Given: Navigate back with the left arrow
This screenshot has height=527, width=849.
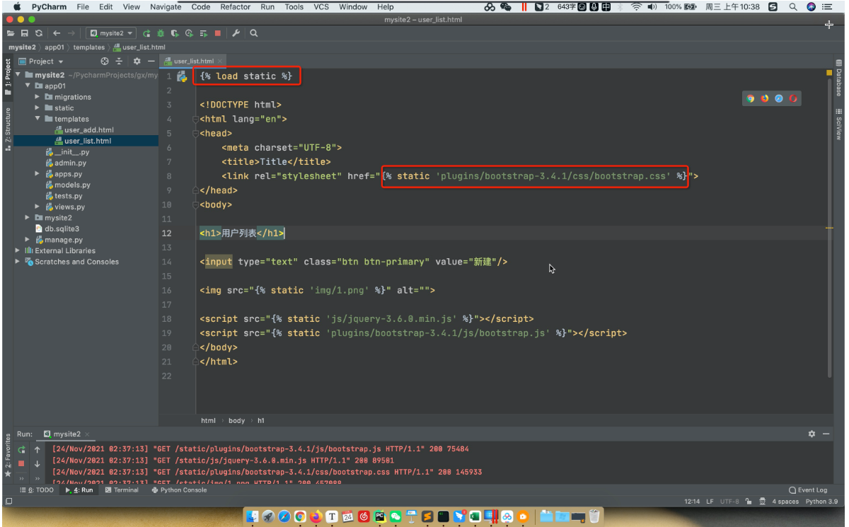Looking at the screenshot, I should [56, 33].
